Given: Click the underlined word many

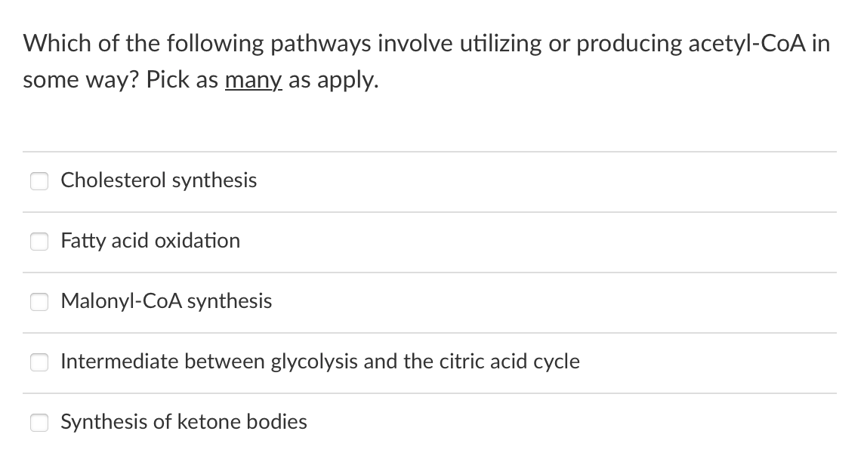Looking at the screenshot, I should point(252,79).
